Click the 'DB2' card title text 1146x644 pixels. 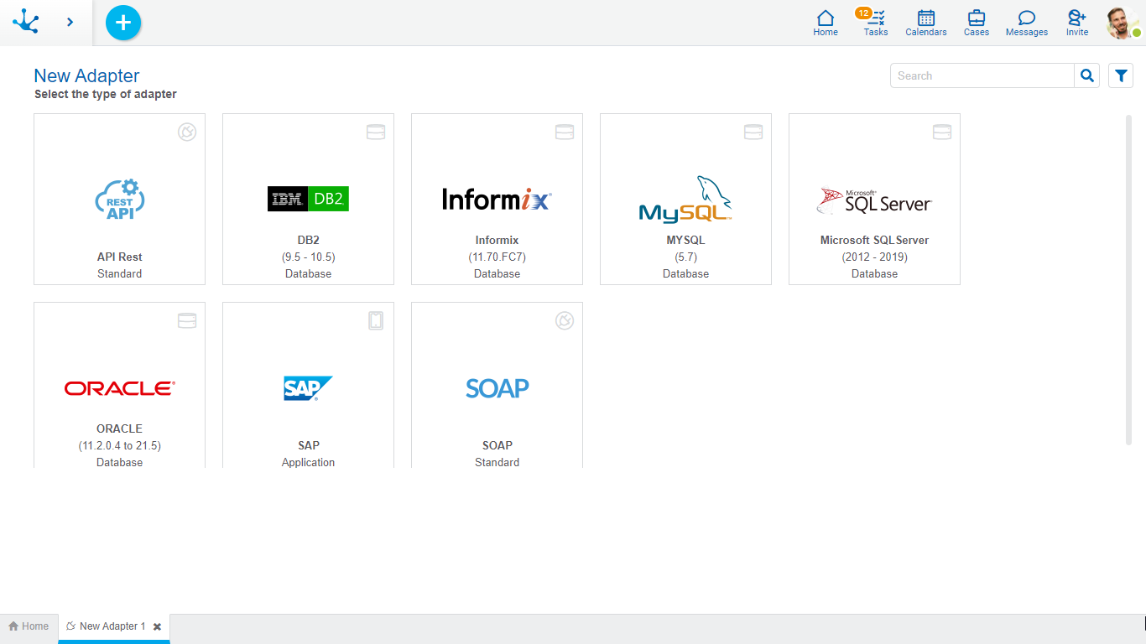[309, 240]
